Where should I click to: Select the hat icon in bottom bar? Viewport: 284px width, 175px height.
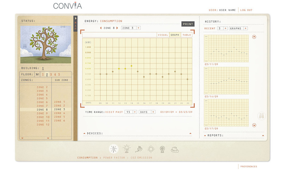[175, 150]
